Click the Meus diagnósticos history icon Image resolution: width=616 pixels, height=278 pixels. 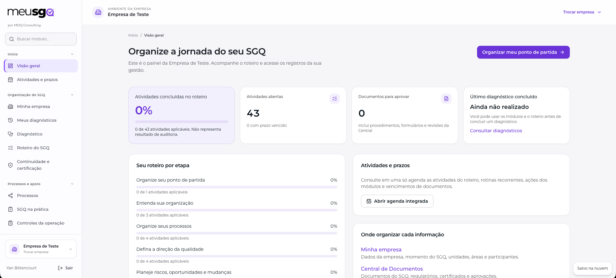click(x=11, y=120)
